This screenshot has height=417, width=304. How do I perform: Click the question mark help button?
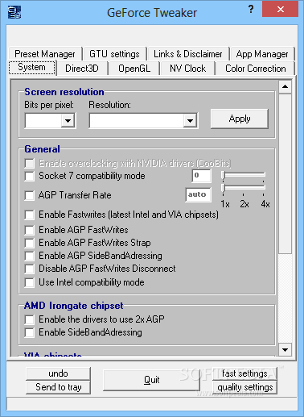click(x=251, y=10)
